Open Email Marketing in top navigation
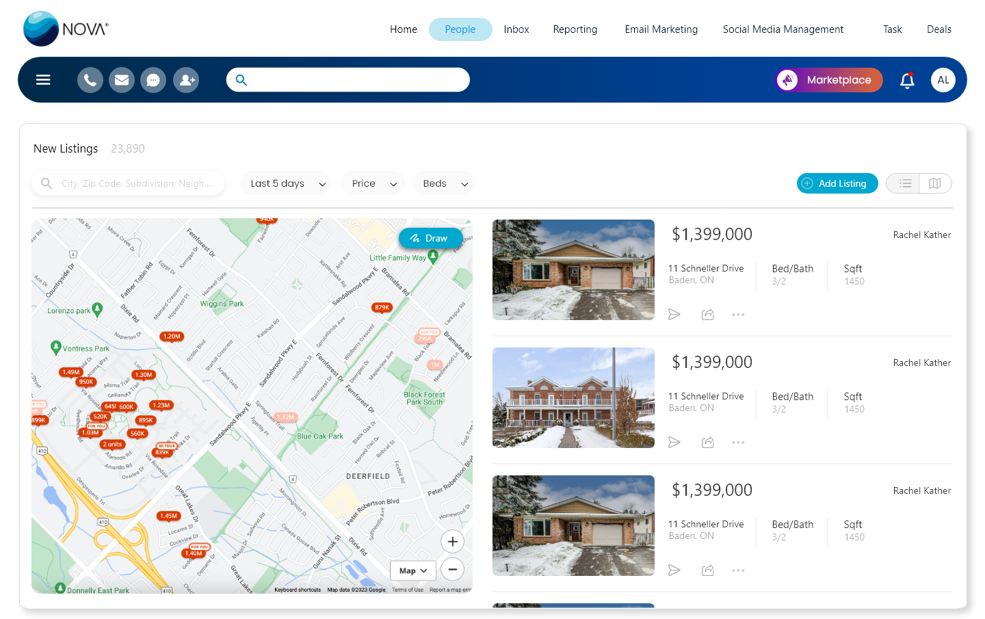The width and height of the screenshot is (985, 619). (x=661, y=29)
